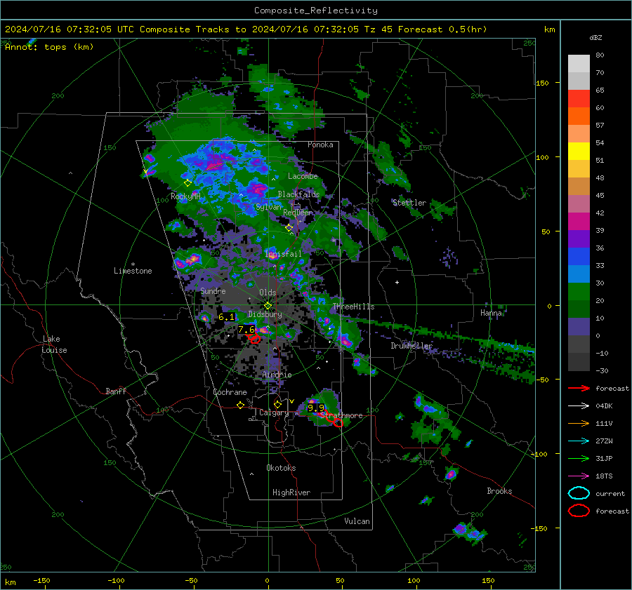Click the Sundre city label
632x590 pixels.
click(x=213, y=290)
